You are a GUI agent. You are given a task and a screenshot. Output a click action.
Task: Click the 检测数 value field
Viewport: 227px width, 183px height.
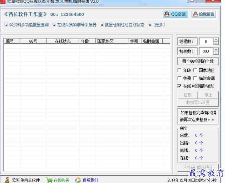[x=206, y=51]
